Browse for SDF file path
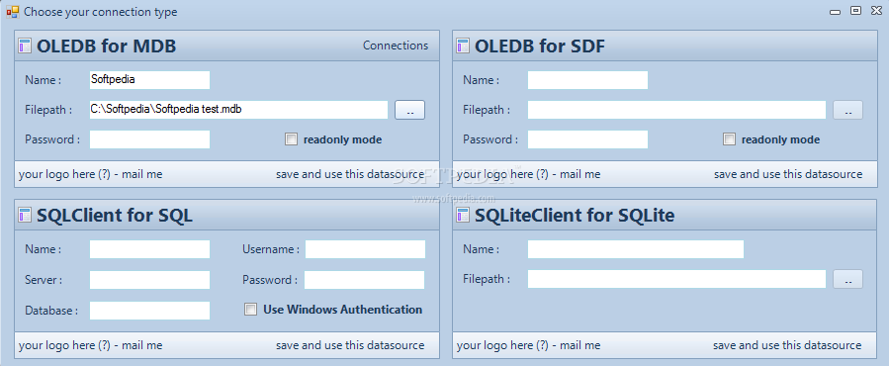This screenshot has height=366, width=889. pos(847,110)
